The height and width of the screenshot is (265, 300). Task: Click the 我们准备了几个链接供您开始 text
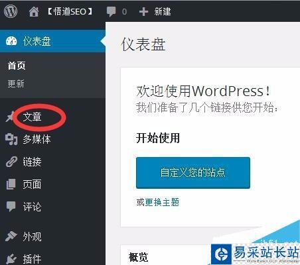click(x=206, y=108)
